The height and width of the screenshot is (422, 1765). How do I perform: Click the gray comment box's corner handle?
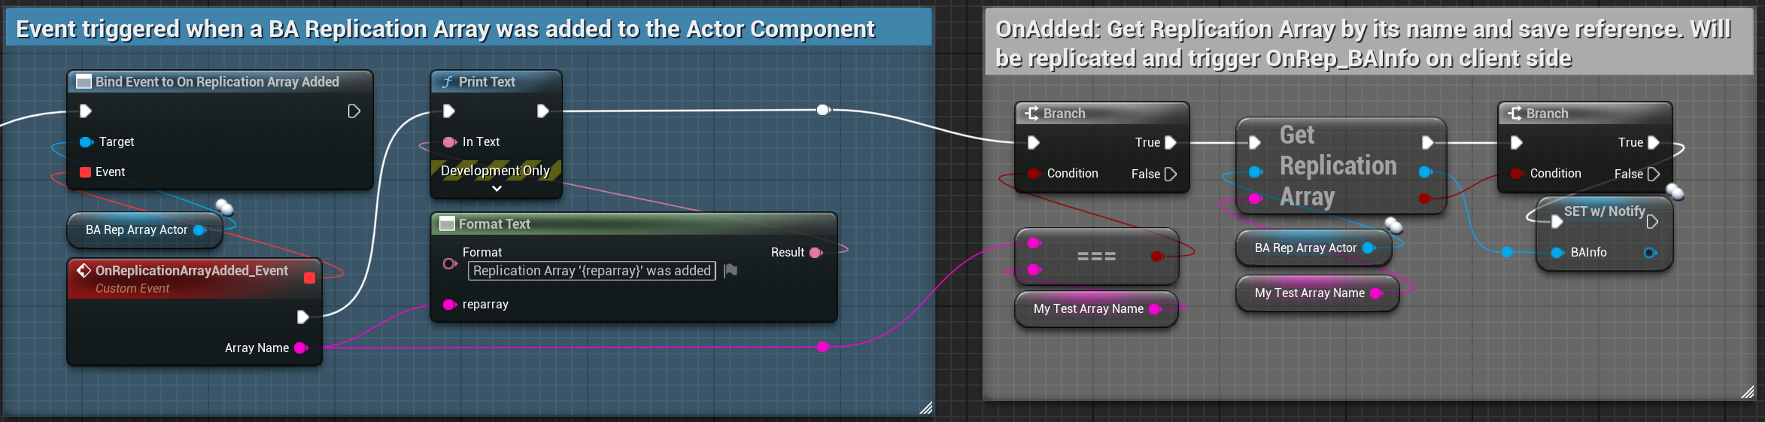tap(1748, 392)
